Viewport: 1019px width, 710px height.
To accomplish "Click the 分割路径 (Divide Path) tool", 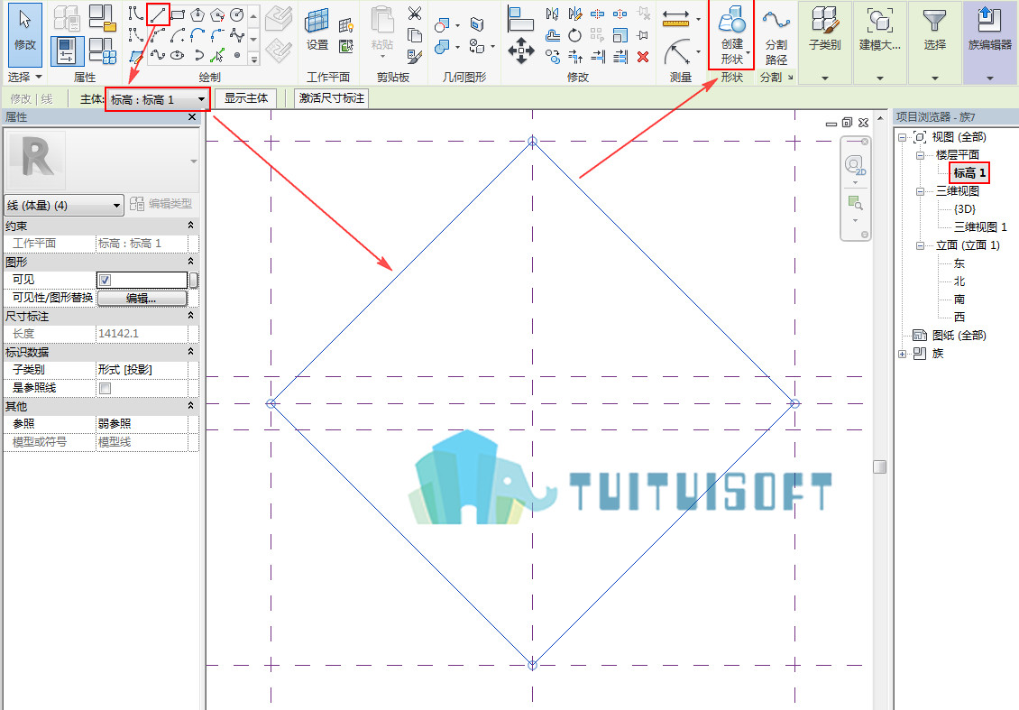I will click(x=776, y=36).
